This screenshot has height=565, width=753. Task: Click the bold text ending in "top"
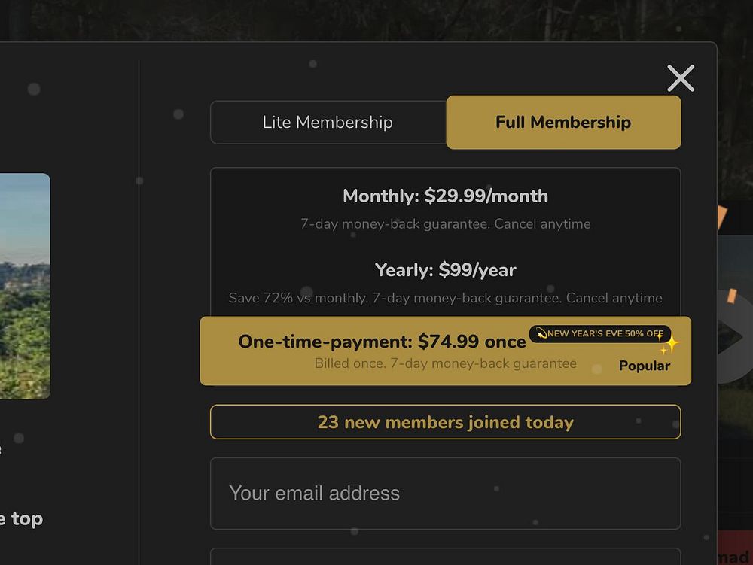(x=21, y=519)
